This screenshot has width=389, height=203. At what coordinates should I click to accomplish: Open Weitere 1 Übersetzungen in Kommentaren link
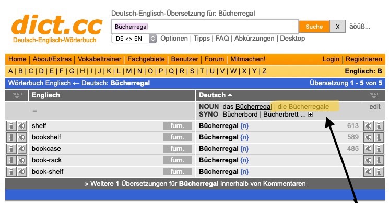(195, 184)
